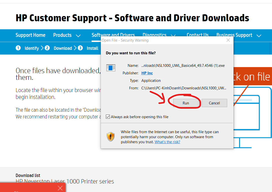Click the HP Neverstop Laser 1000 series entry
The width and height of the screenshot is (272, 192).
[65, 181]
